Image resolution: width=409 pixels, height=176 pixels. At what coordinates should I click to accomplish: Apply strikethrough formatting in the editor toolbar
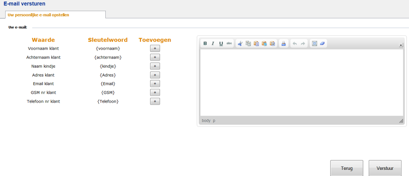(229, 43)
